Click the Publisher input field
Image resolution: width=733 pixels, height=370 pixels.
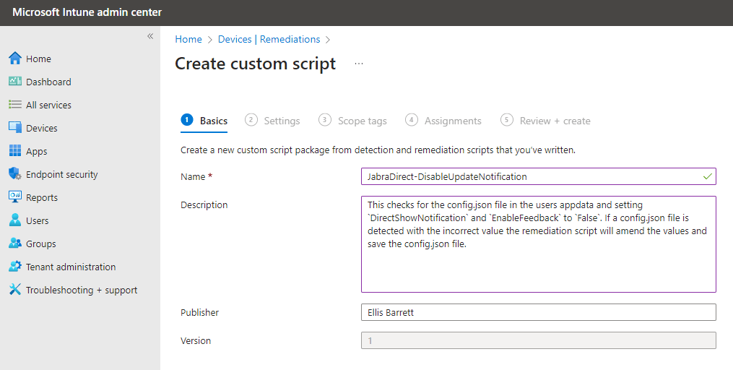[539, 312]
